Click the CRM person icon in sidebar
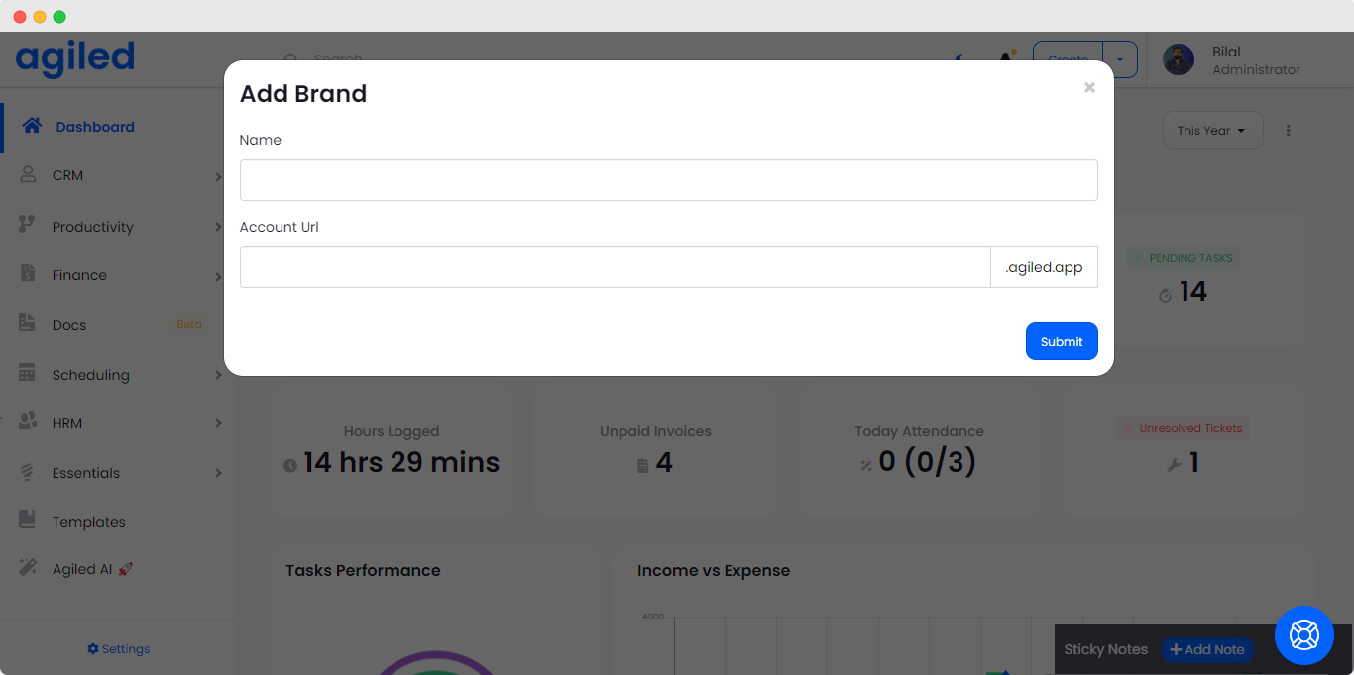 (x=28, y=174)
